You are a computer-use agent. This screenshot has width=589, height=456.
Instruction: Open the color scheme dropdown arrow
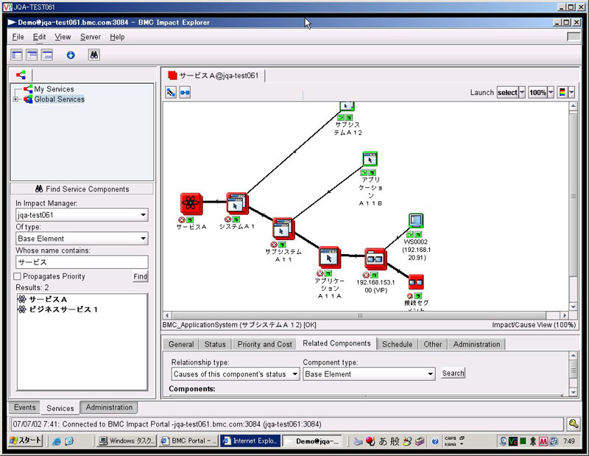coord(572,93)
